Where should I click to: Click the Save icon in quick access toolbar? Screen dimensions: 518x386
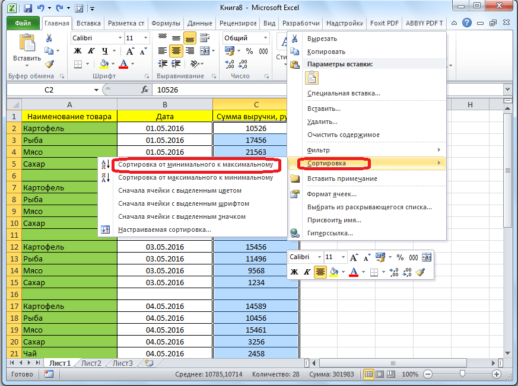click(27, 9)
